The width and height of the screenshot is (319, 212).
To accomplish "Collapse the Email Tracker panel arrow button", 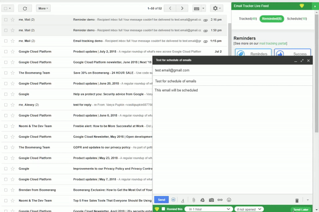I will click(315, 6).
